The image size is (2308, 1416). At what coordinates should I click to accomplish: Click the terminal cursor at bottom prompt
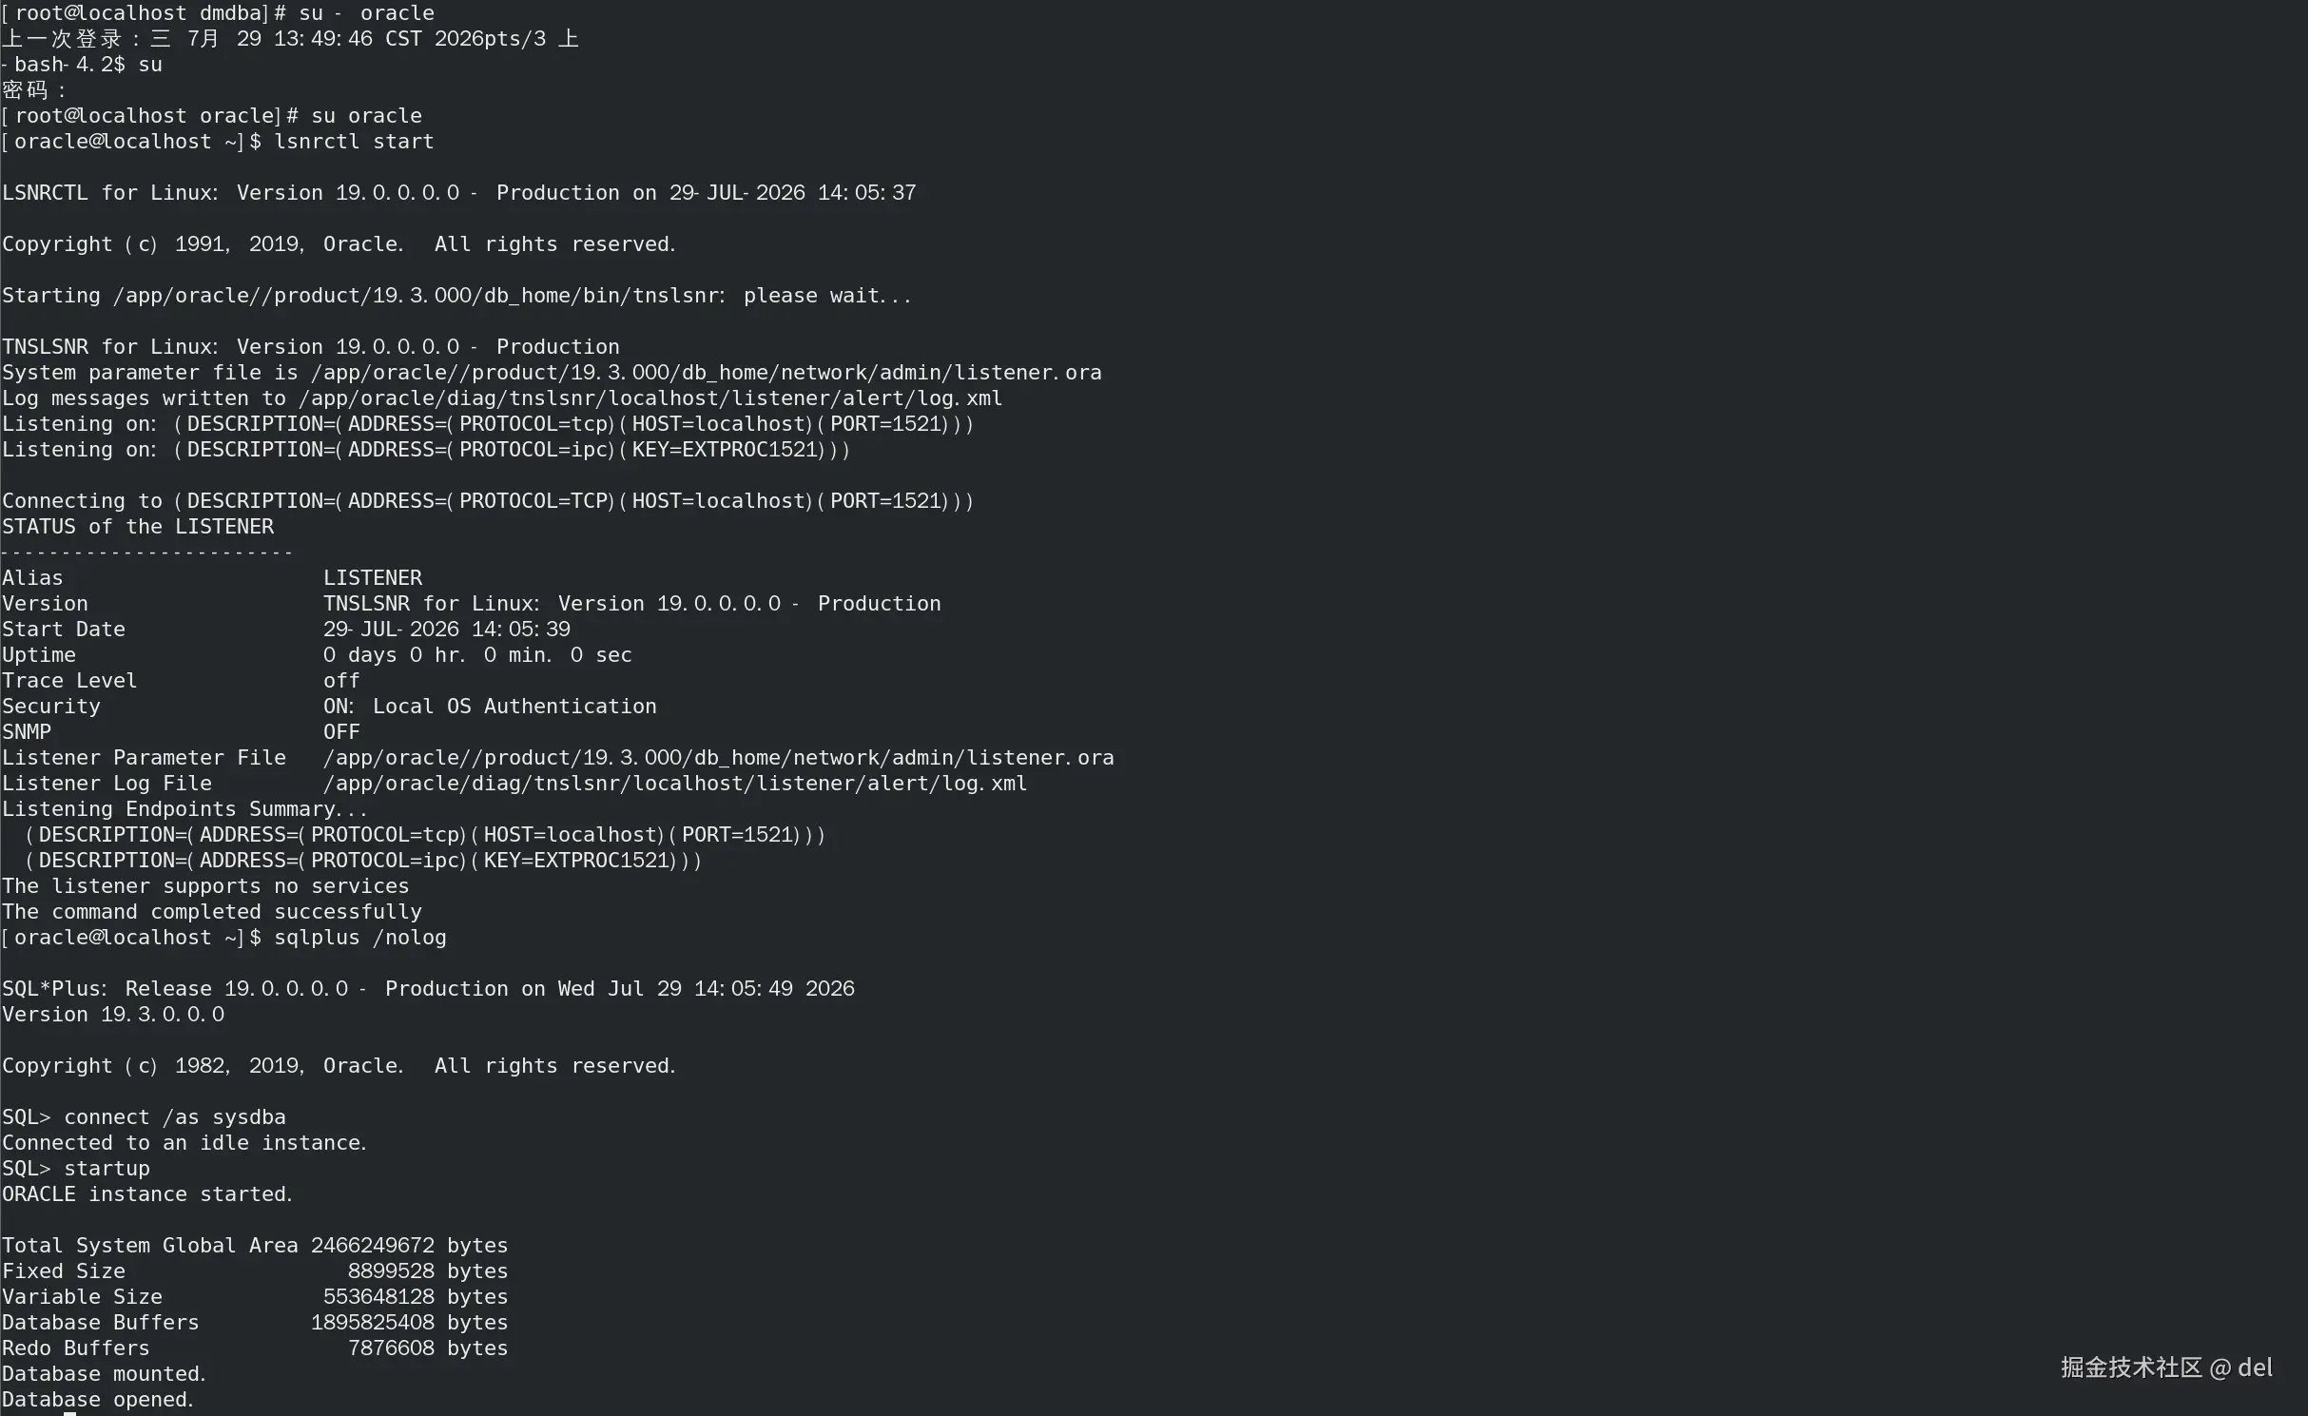pos(69,1414)
